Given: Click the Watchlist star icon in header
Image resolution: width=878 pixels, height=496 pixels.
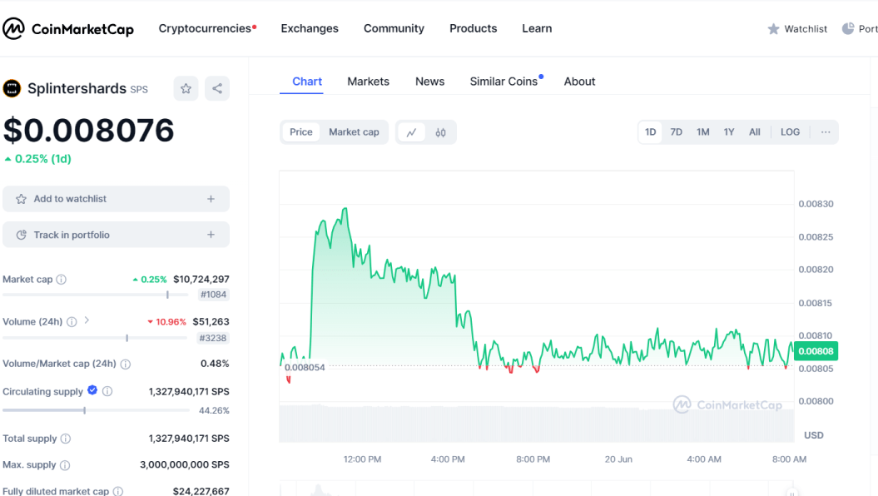Looking at the screenshot, I should [x=773, y=28].
